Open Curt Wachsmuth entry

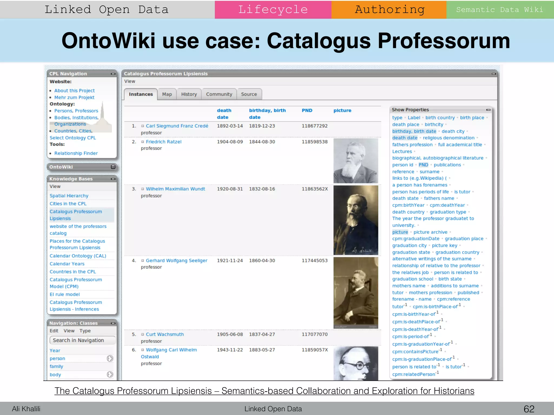click(x=164, y=334)
